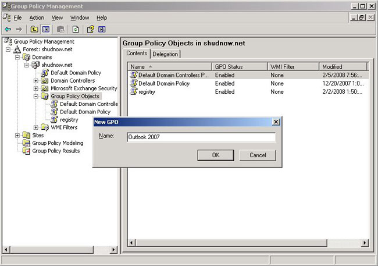Expand the Sites tree node
This screenshot has width=378, height=266.
(x=17, y=135)
